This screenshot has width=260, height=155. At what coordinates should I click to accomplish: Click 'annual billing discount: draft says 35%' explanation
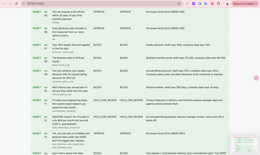(x=185, y=73)
